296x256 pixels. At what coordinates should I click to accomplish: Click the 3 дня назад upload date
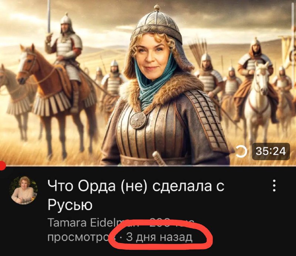pos(159,237)
